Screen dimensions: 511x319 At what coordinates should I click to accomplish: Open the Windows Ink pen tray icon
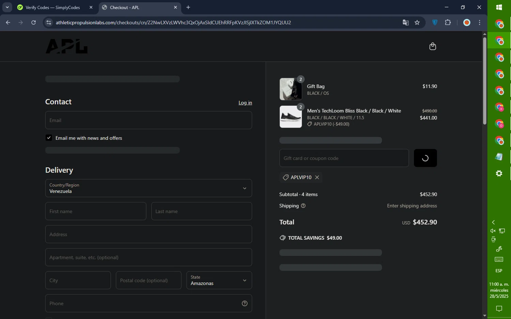point(499,249)
